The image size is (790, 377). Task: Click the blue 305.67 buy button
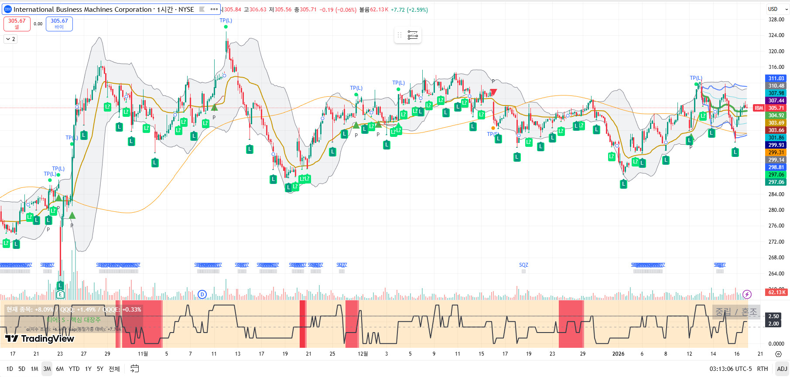coord(59,24)
